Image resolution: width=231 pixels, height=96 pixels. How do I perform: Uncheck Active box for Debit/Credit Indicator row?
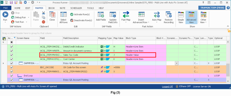(x=12, y=47)
